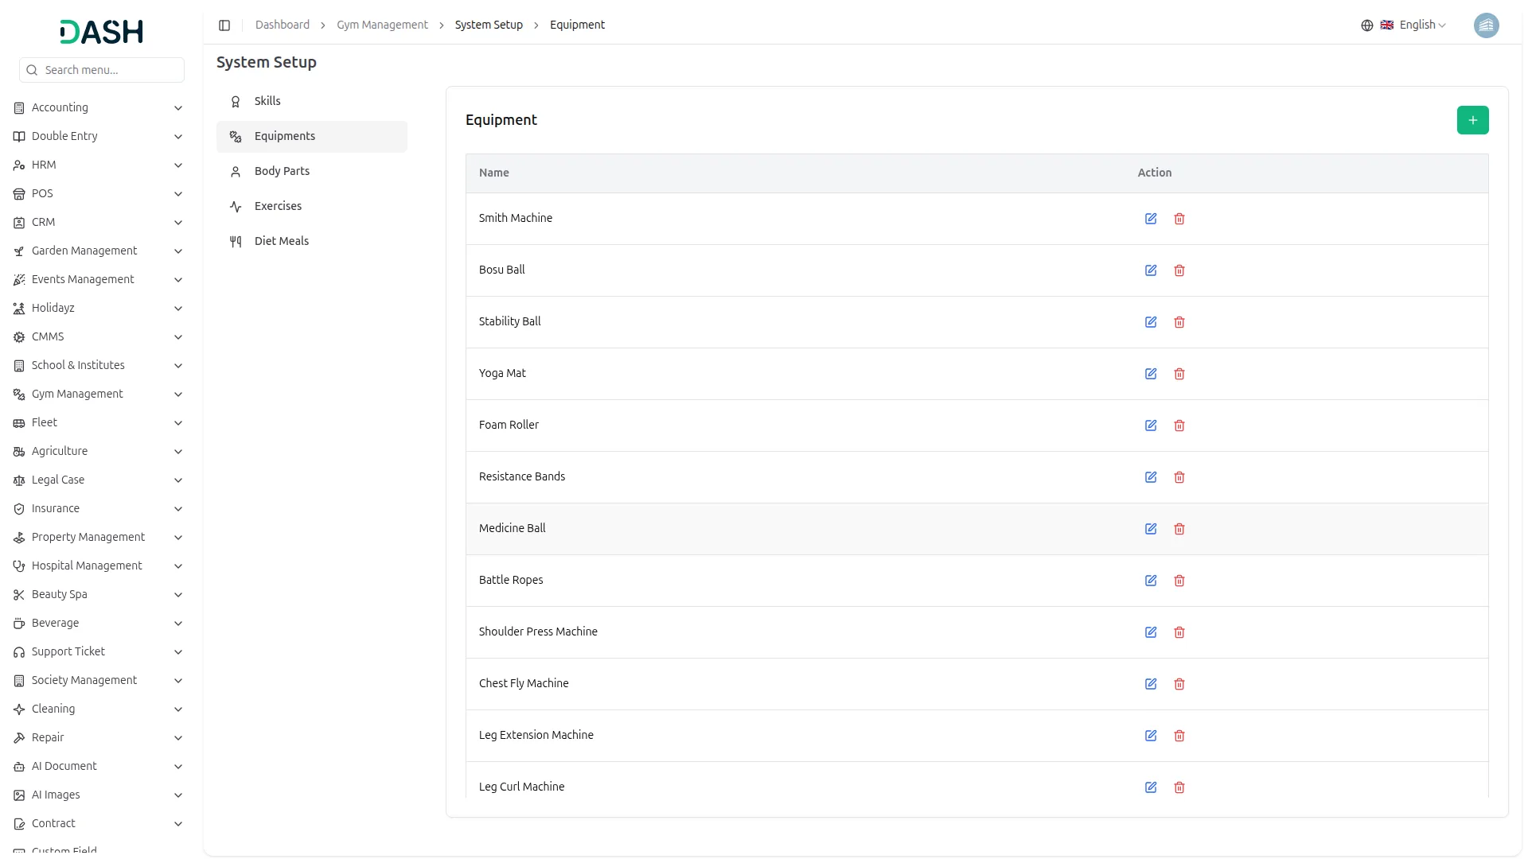Delete the Leg Extension Machine entry

coord(1179,736)
